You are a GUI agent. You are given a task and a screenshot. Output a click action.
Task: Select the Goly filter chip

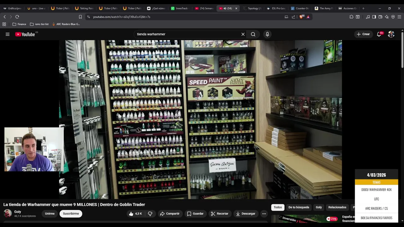pos(319,207)
